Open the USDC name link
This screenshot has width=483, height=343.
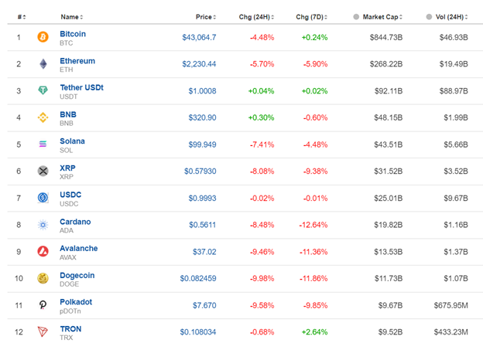click(72, 195)
